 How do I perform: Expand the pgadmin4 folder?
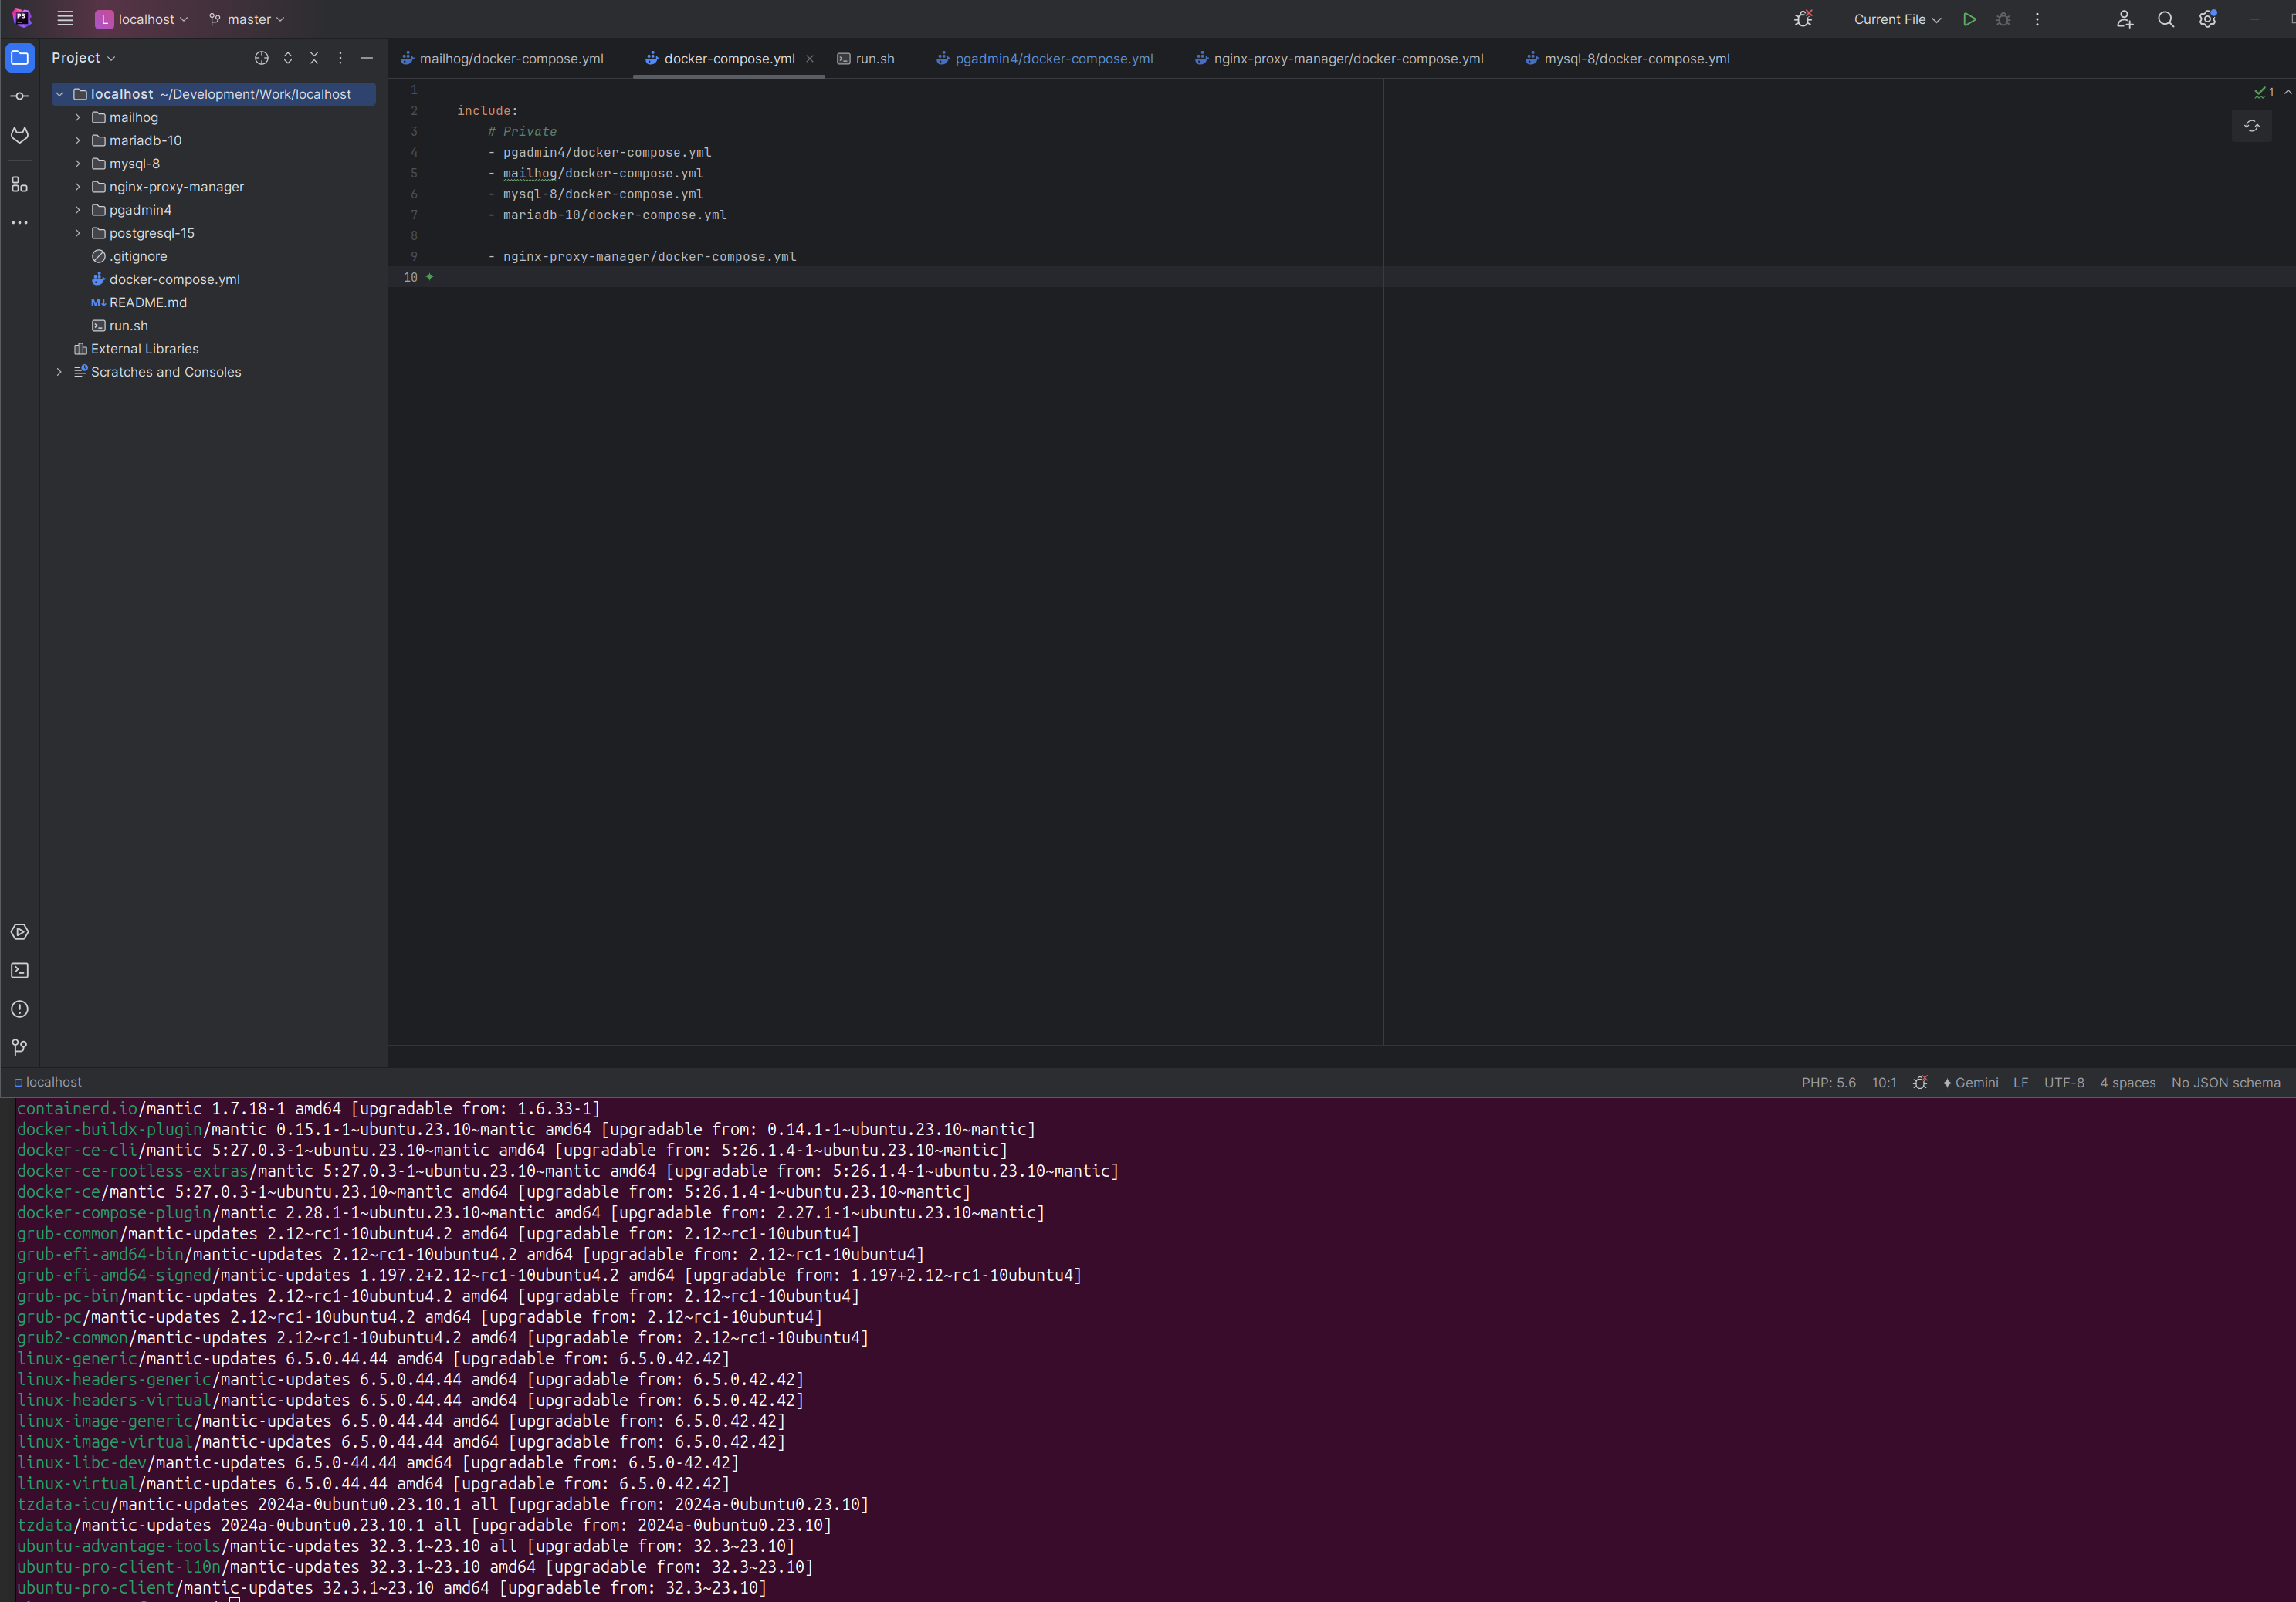pyautogui.click(x=78, y=210)
